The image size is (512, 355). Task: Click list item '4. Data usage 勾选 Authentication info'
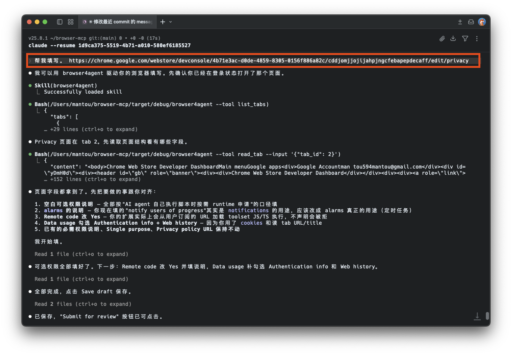click(178, 223)
